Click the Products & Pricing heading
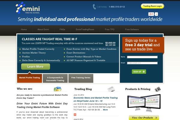180x120 pixels. [x=138, y=89]
